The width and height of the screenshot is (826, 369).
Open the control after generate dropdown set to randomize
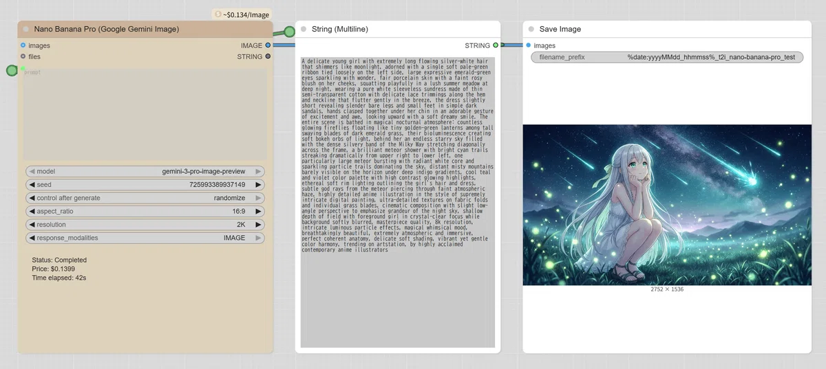point(145,198)
